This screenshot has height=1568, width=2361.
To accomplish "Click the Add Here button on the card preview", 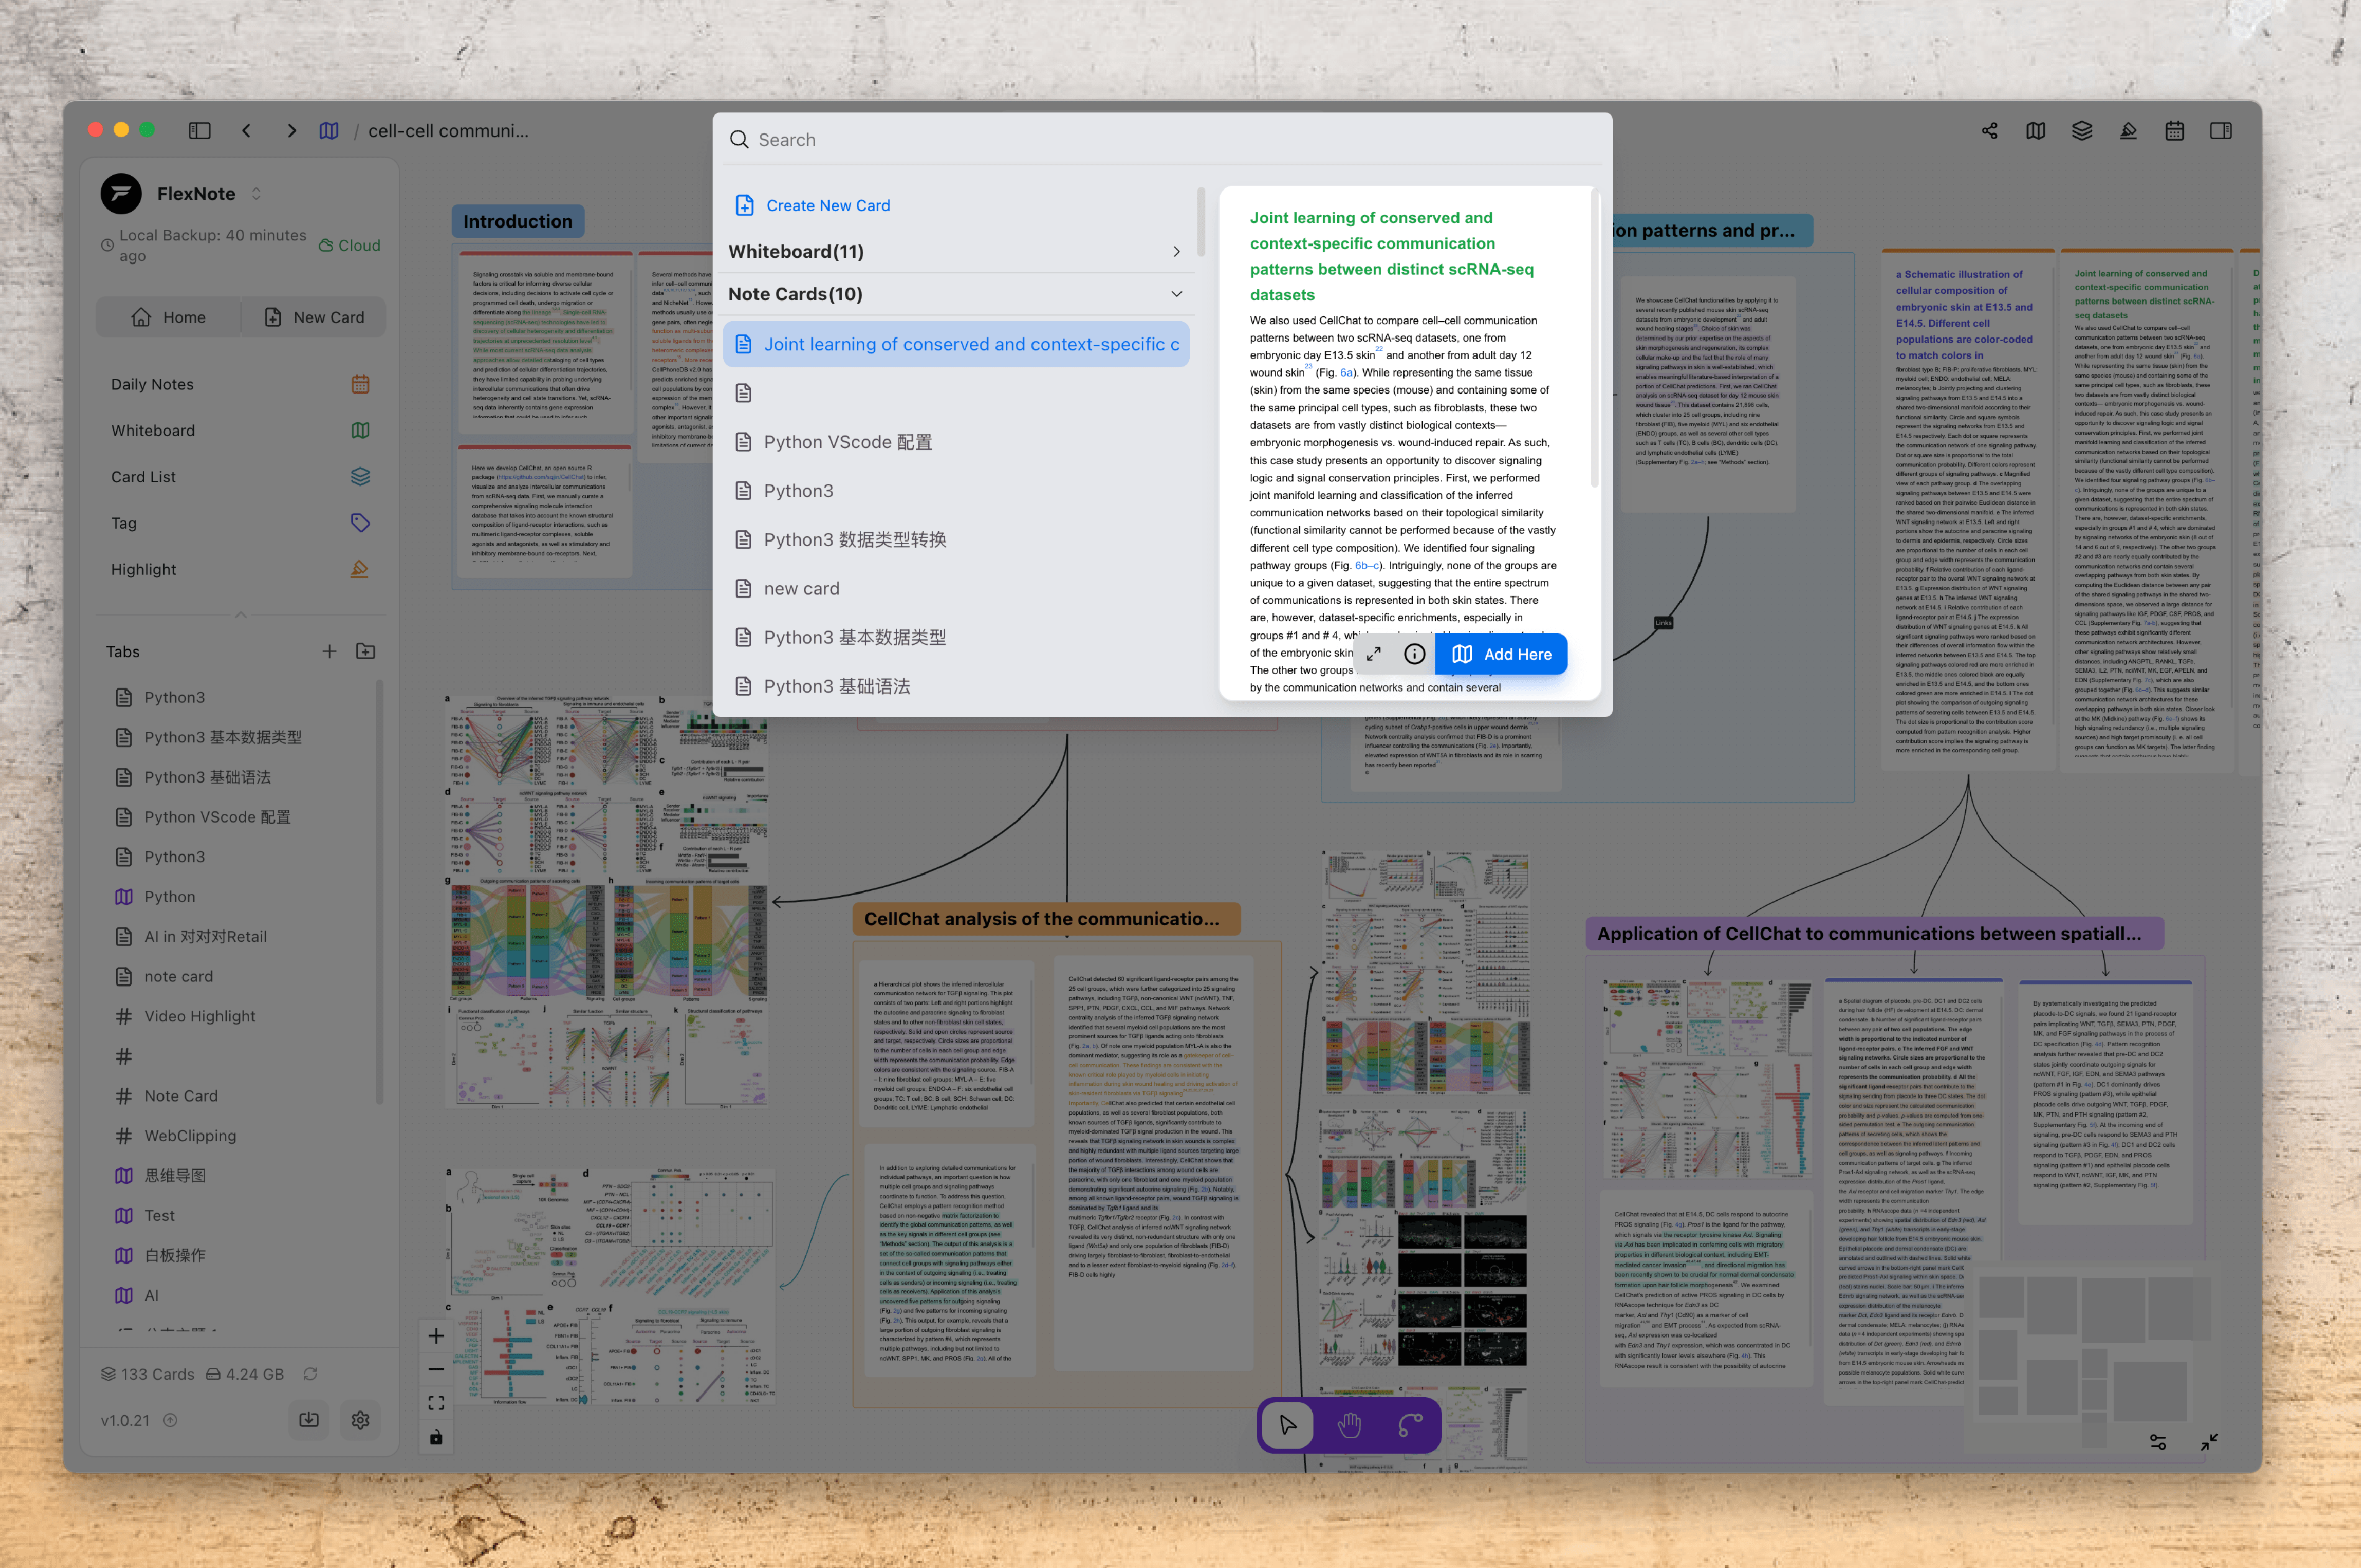I will (1501, 653).
